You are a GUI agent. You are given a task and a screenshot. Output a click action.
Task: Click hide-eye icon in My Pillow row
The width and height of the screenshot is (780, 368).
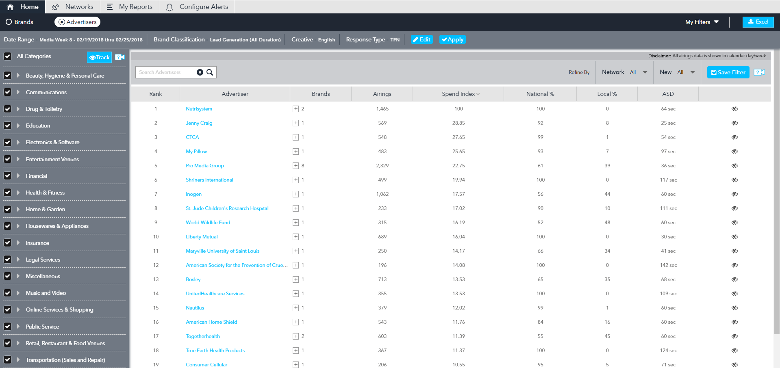[x=735, y=152]
